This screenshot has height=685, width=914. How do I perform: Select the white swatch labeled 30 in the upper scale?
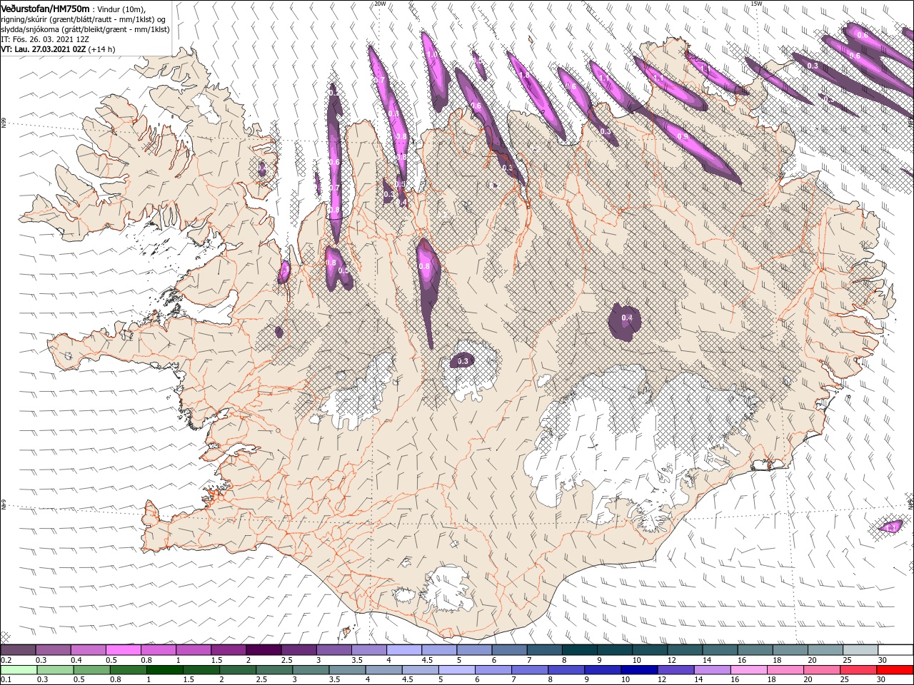[895, 650]
